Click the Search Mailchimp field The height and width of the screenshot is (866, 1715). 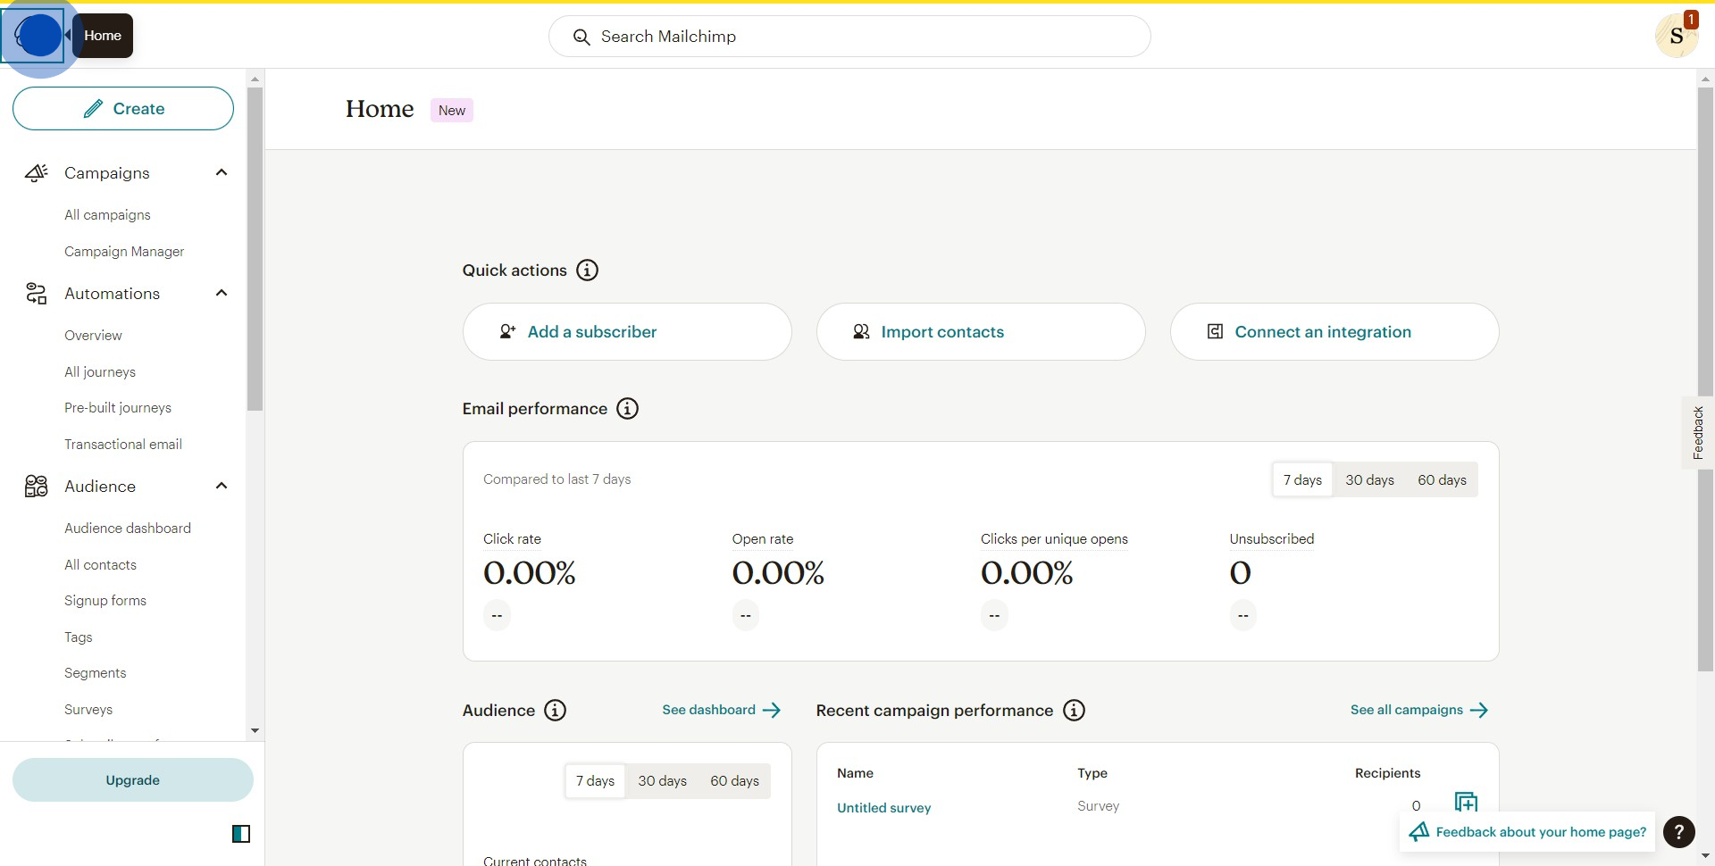point(849,37)
